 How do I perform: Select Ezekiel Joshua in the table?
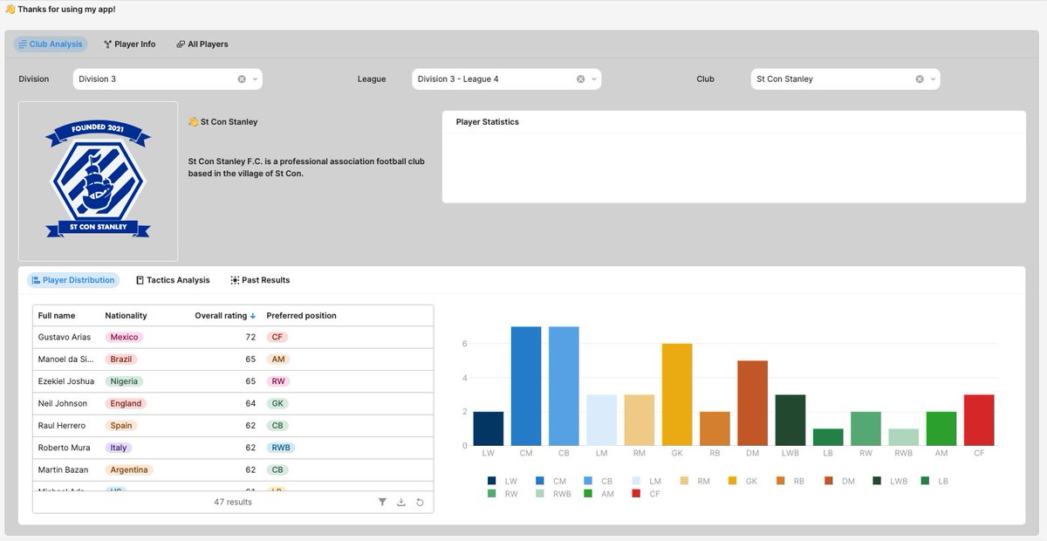(x=66, y=381)
